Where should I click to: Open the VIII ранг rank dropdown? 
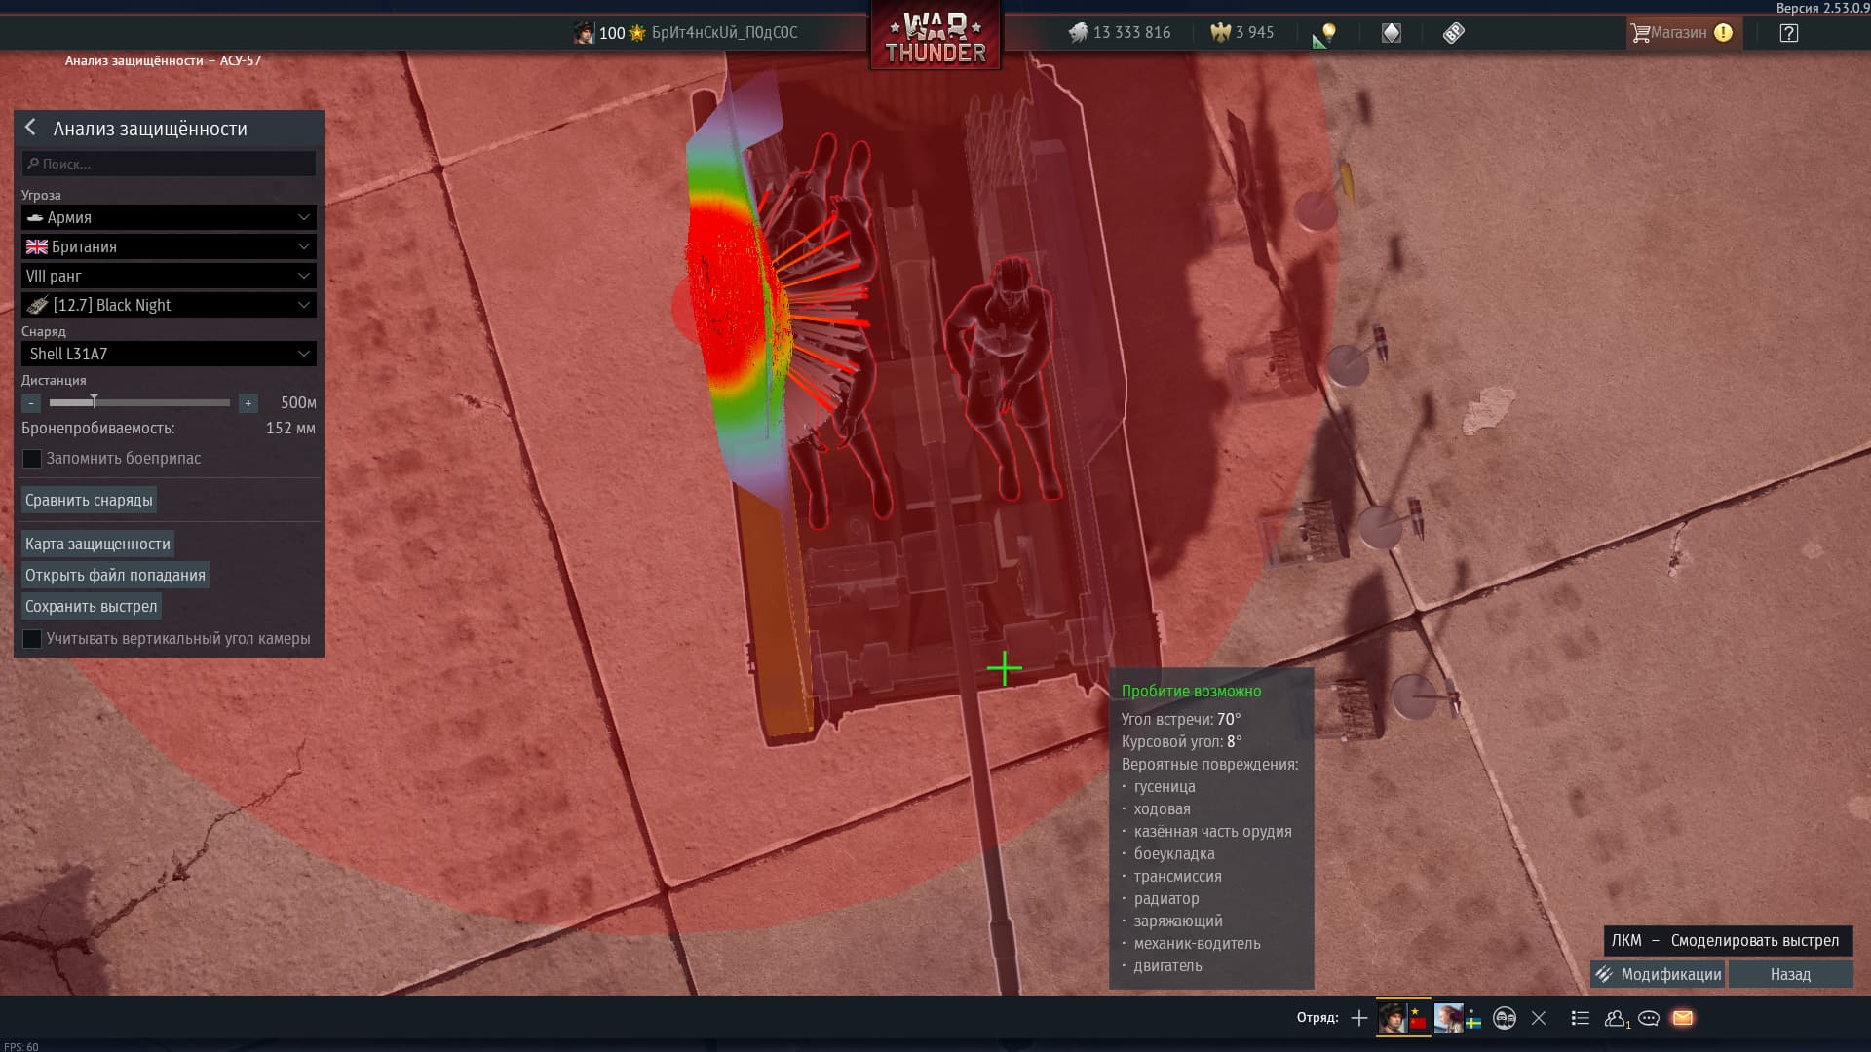tap(169, 276)
